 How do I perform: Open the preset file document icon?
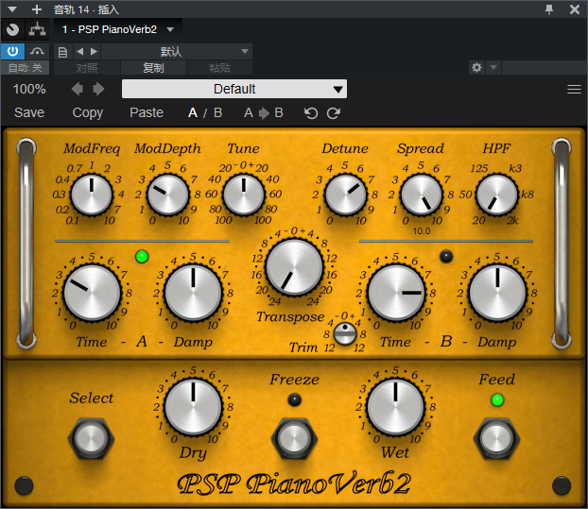(62, 52)
